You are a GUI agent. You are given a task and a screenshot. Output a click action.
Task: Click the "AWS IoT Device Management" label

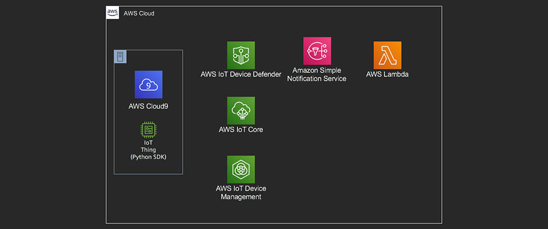tap(241, 192)
